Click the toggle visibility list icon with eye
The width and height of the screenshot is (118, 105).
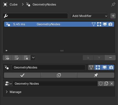(7, 58)
